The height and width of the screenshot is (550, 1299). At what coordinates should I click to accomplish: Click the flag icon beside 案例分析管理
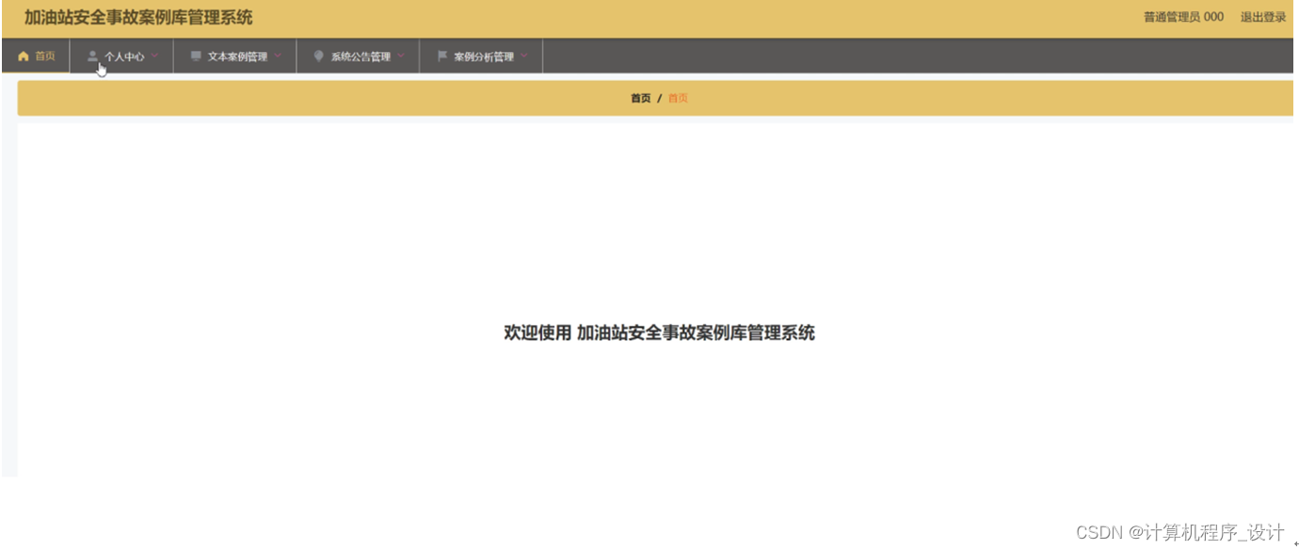tap(441, 57)
